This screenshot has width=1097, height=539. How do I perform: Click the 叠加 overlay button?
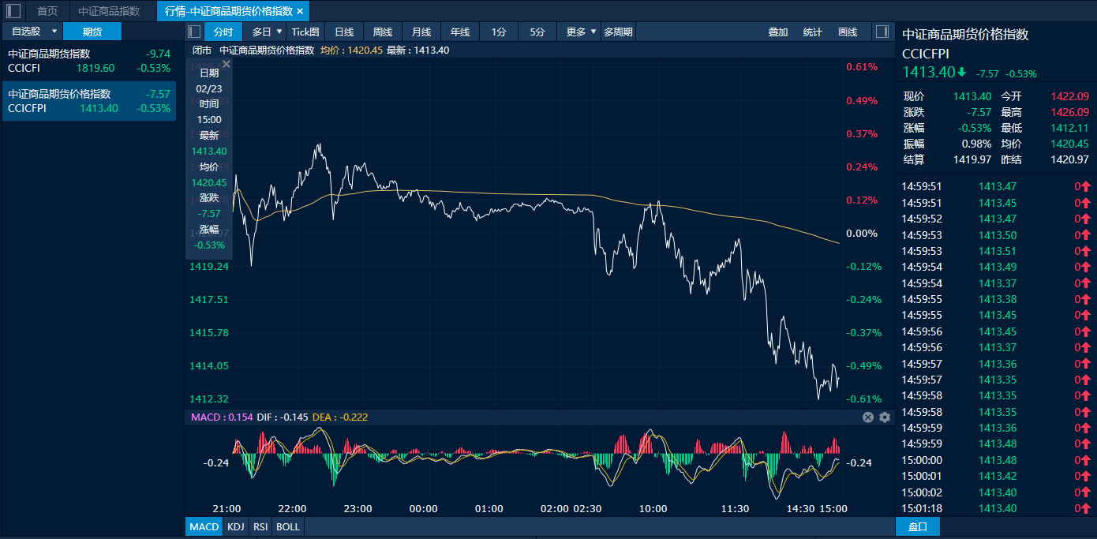tap(777, 32)
